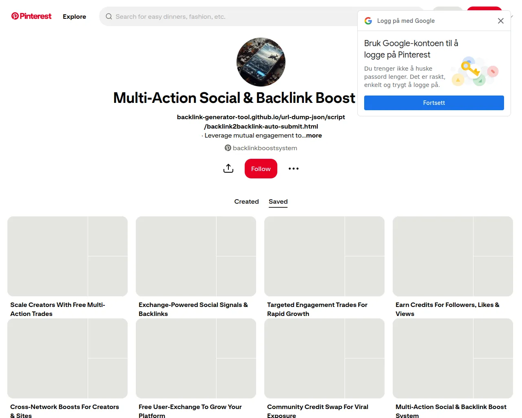Open 'Exchange-Powered Social Signals & Backlinks' board
Screen dimensions: 522x418
pos(196,256)
